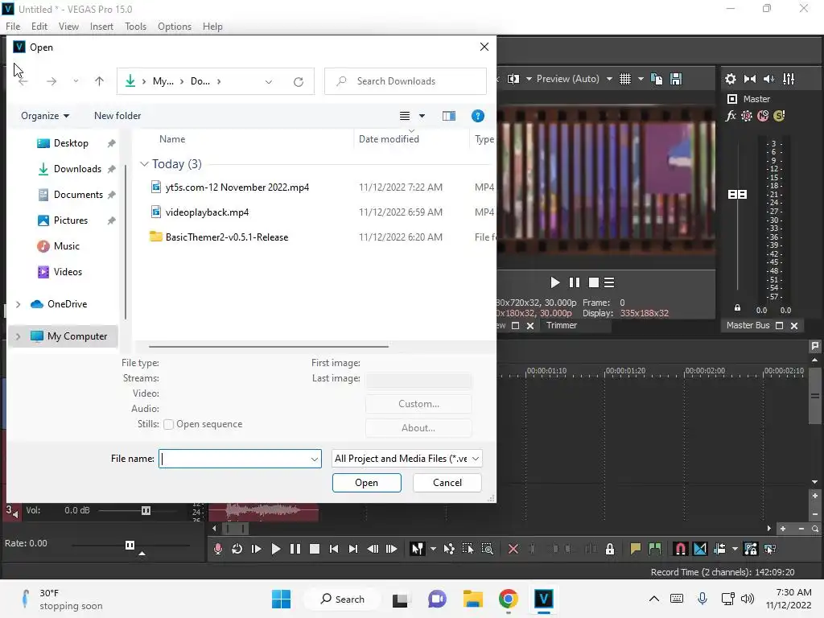Open the Options menu

pyautogui.click(x=175, y=27)
